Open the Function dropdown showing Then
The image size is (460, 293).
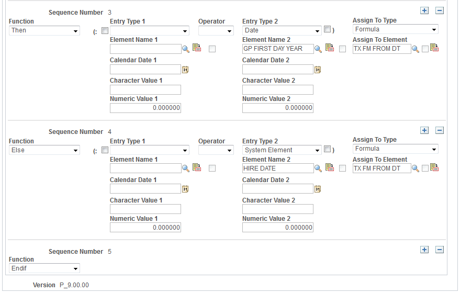44,30
